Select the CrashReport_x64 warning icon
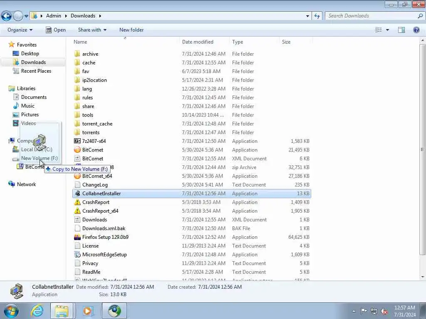Viewport: 426px width, 319px height. coord(77,211)
